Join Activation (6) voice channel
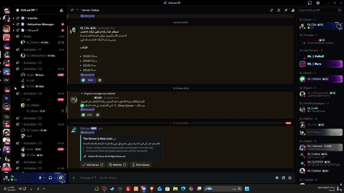 (39, 124)
